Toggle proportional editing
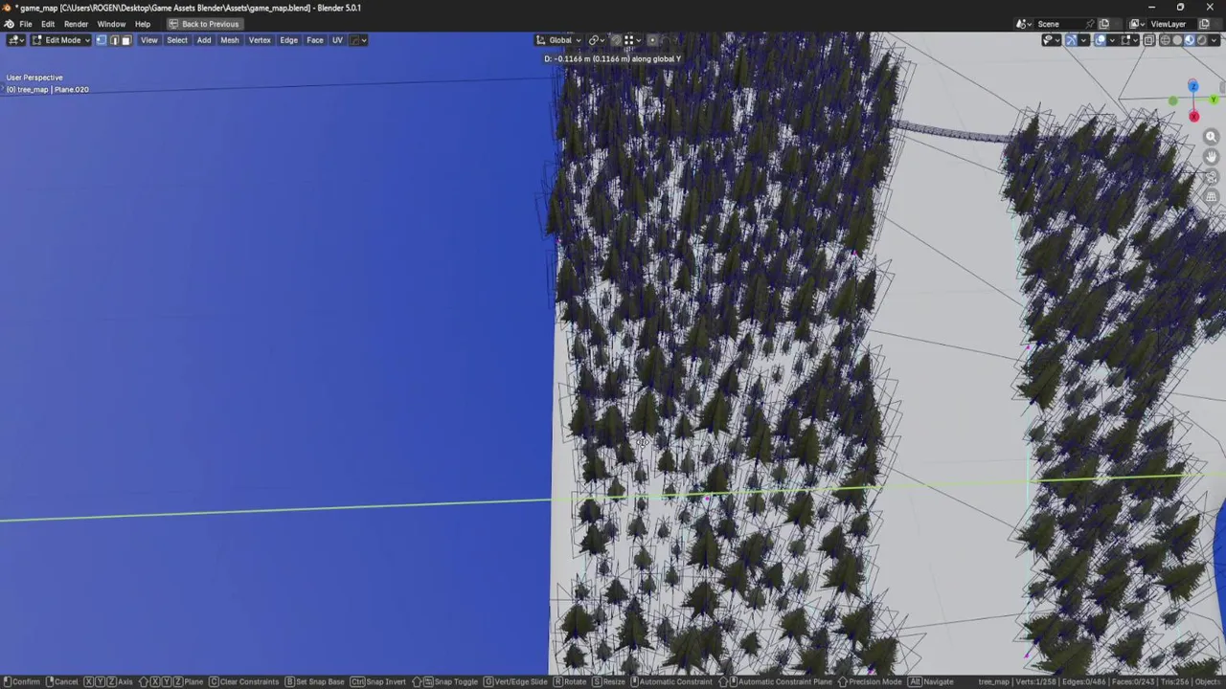This screenshot has height=689, width=1226. pyautogui.click(x=652, y=40)
